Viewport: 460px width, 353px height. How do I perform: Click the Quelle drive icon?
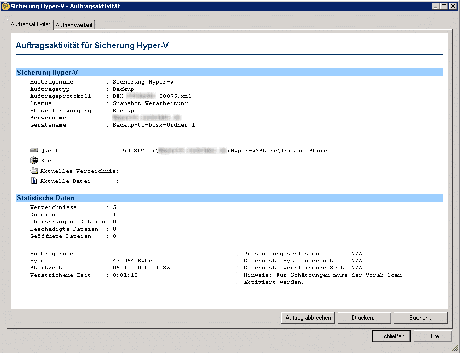(x=34, y=150)
